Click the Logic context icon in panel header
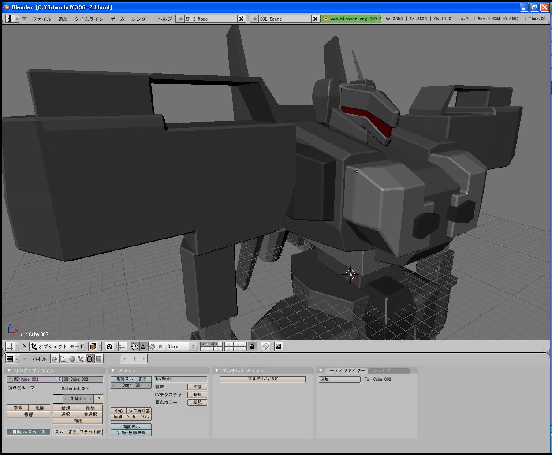This screenshot has height=455, width=552. (x=54, y=359)
